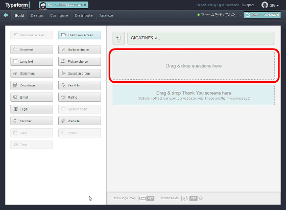Screen dimensions: 286x210
Task: Open the GIG account dropdown
Action: click(x=274, y=5)
